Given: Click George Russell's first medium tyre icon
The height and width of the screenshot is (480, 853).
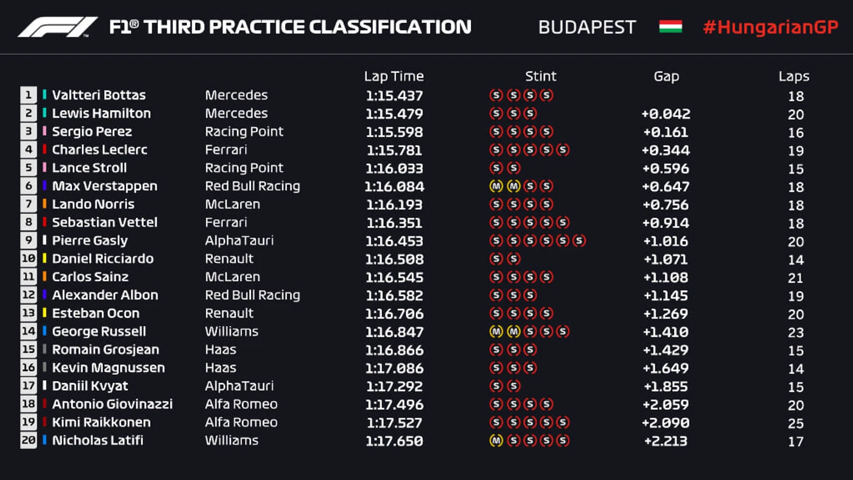Looking at the screenshot, I should coord(496,332).
